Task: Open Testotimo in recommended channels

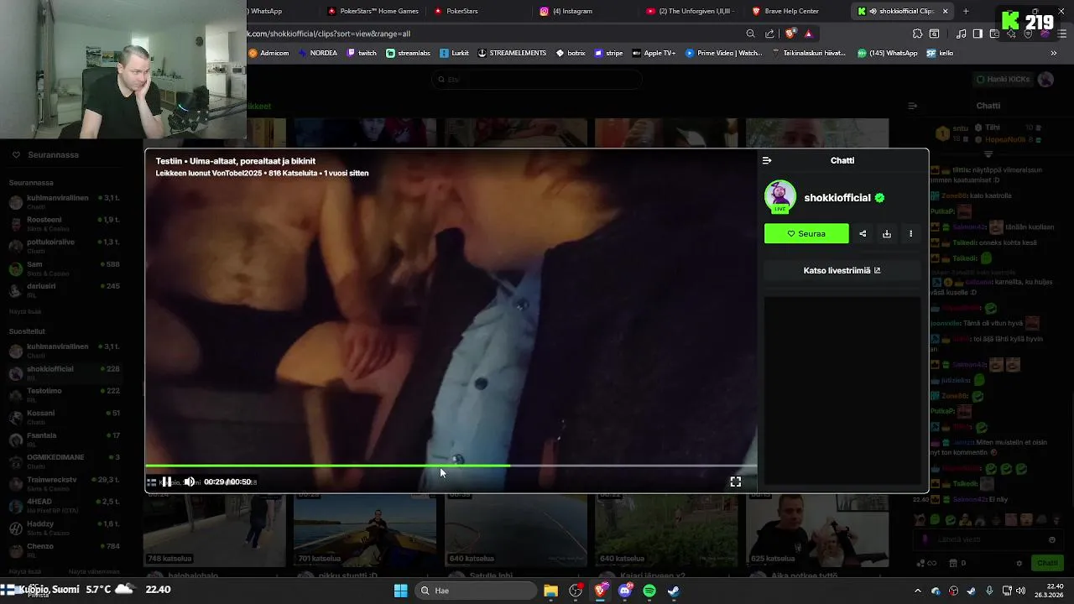Action: [65, 394]
